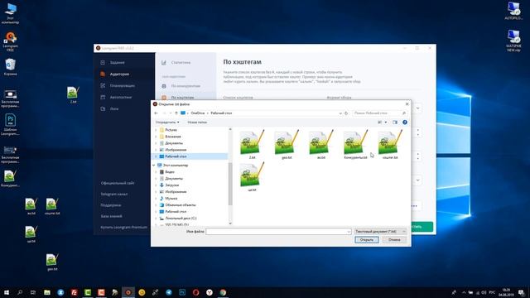Viewport: 530px width, 298px height.
Task: Open the file type filter dropdown
Action: tap(380, 232)
